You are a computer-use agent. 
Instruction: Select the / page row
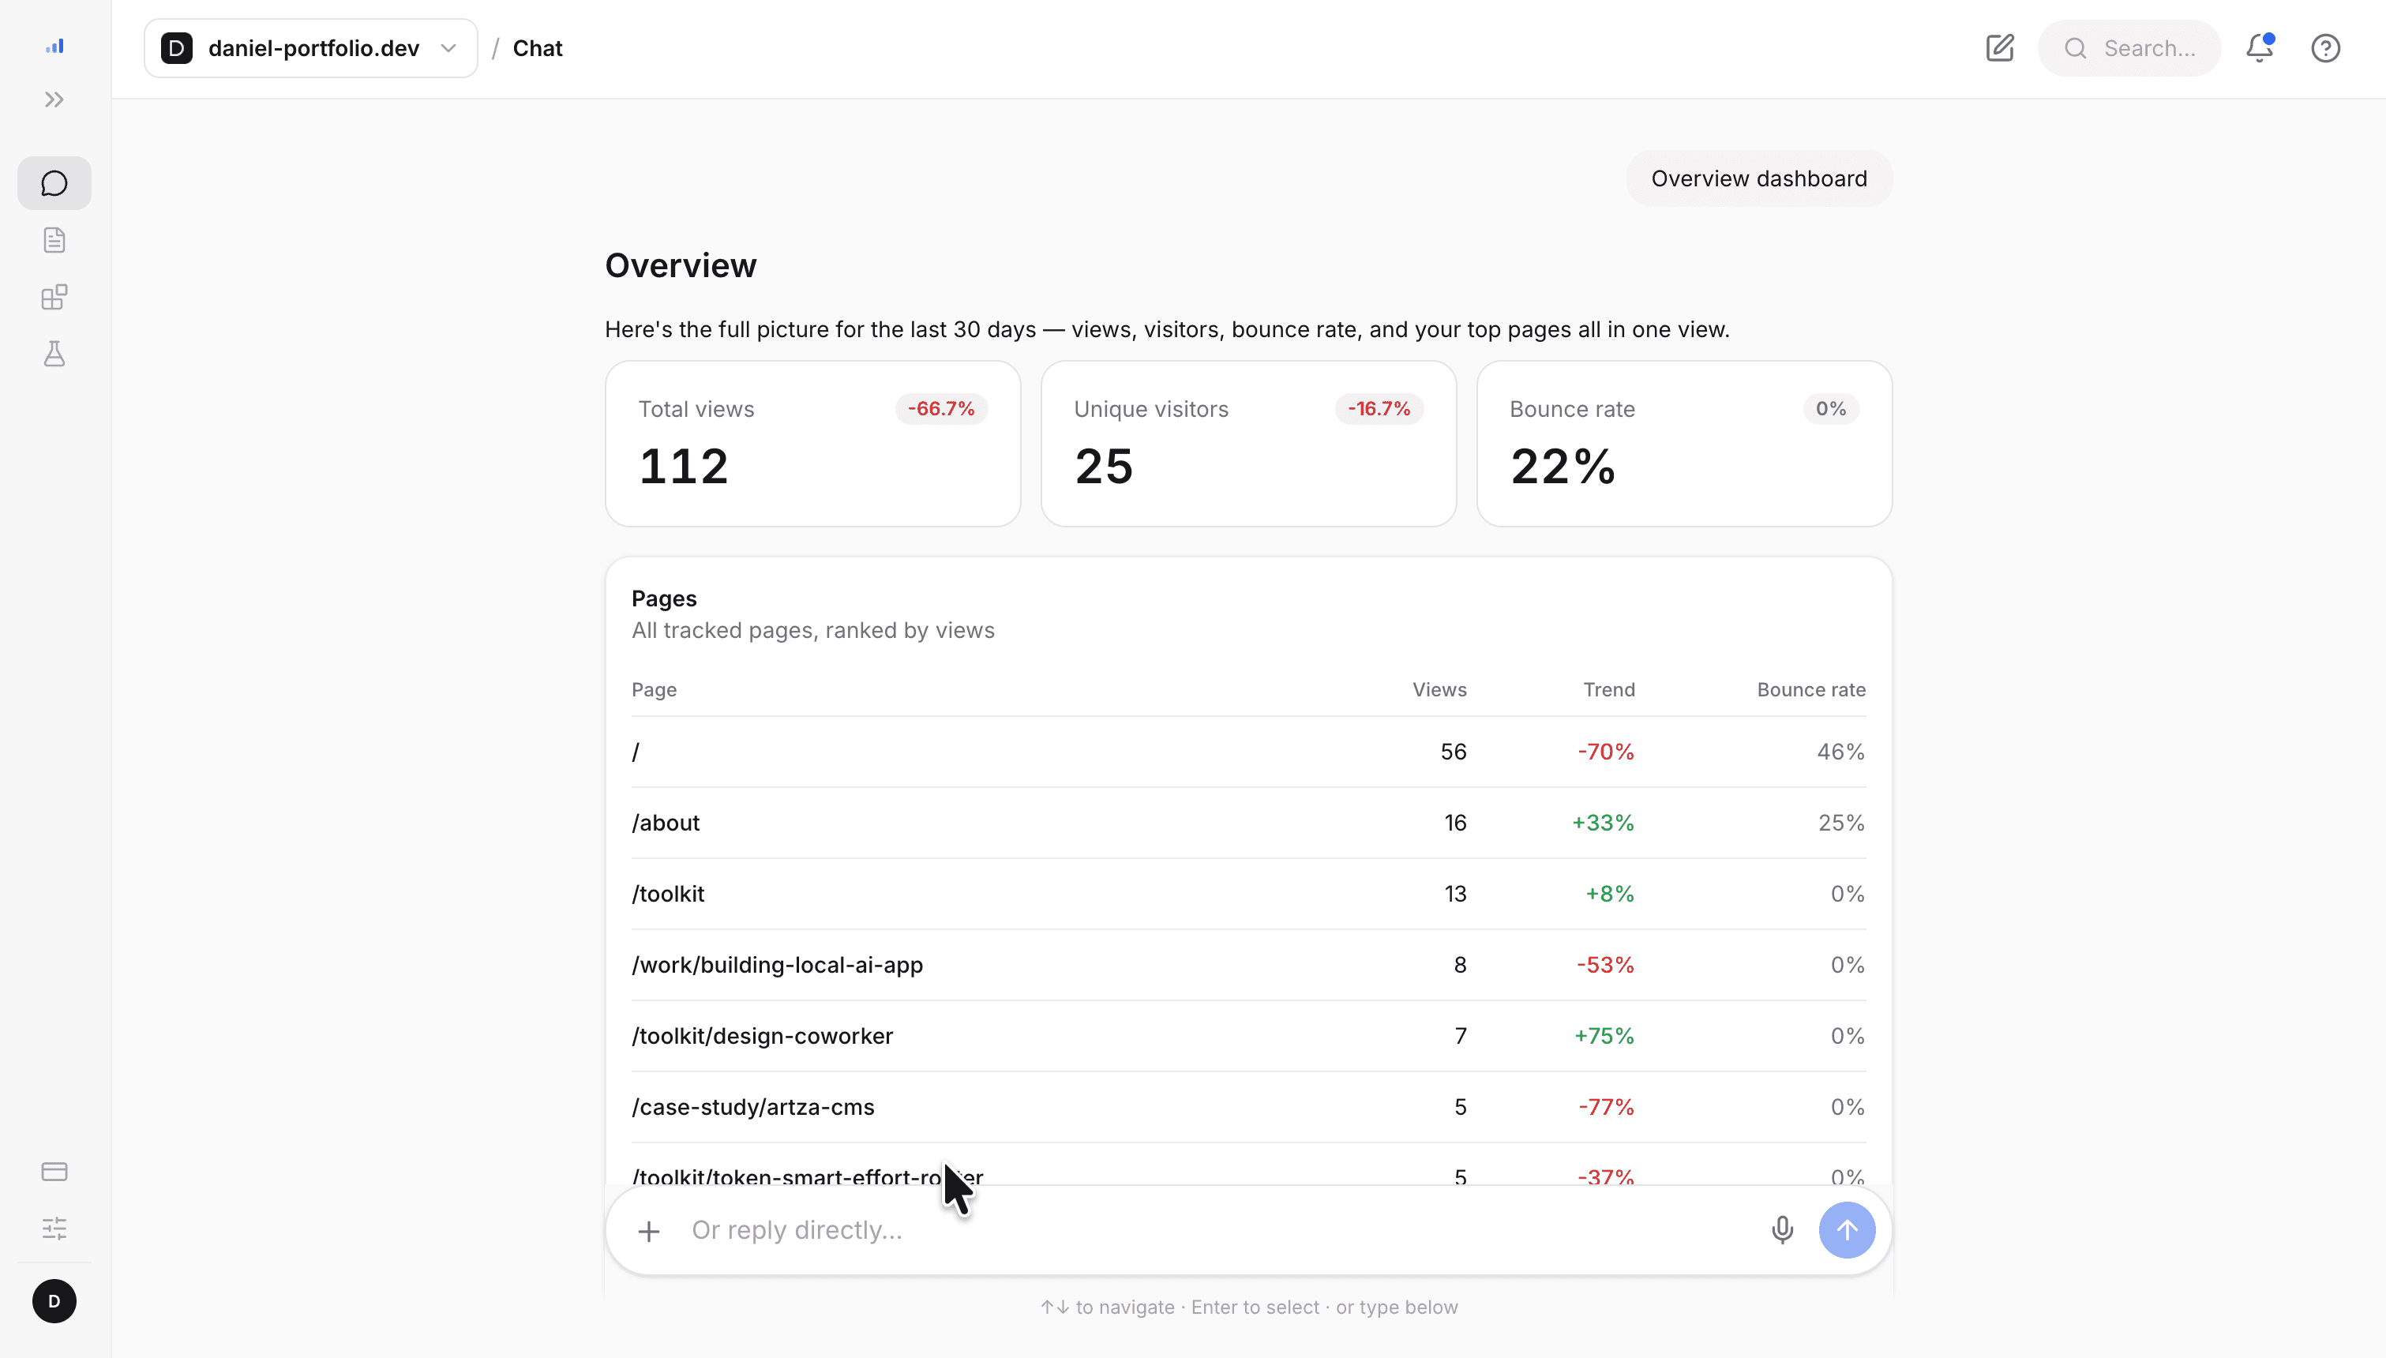click(1247, 752)
